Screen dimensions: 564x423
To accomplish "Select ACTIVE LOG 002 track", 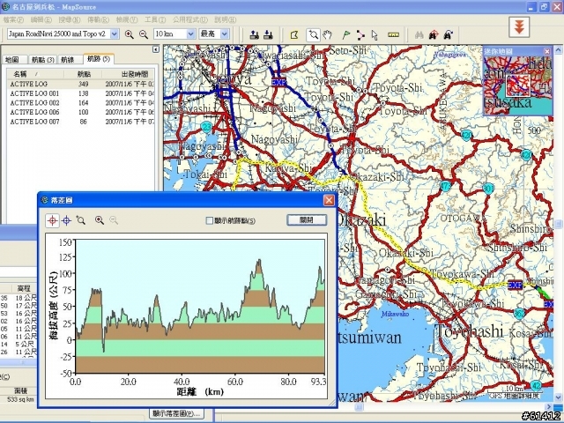I will 80,103.
